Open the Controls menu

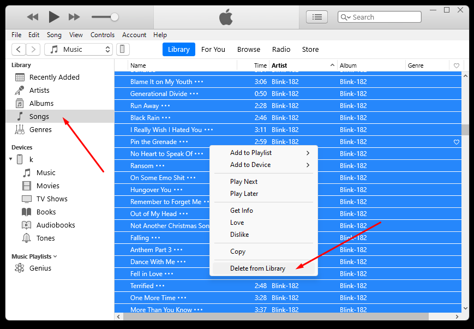(x=103, y=35)
